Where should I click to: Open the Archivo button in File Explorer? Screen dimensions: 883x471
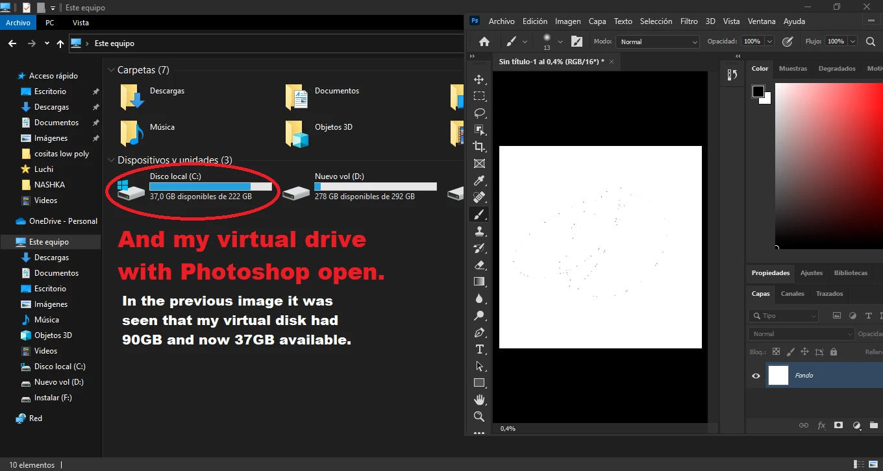(x=18, y=23)
